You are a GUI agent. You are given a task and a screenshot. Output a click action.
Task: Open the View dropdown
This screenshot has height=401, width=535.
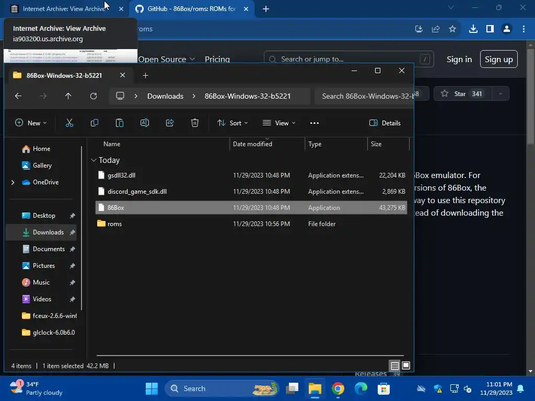279,123
